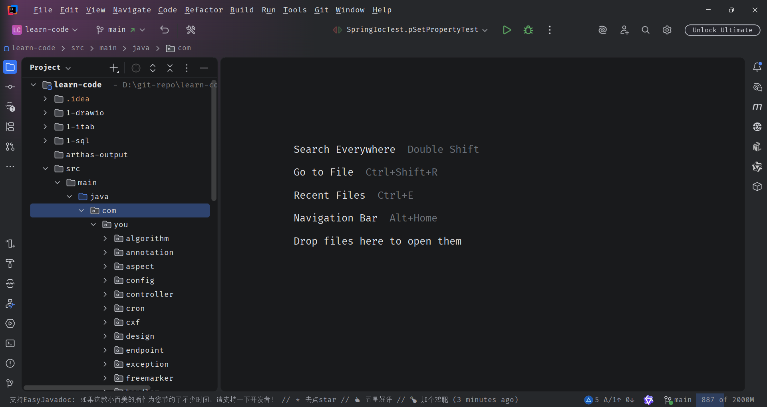Collapse all items in Project tree
The width and height of the screenshot is (767, 407).
[170, 68]
